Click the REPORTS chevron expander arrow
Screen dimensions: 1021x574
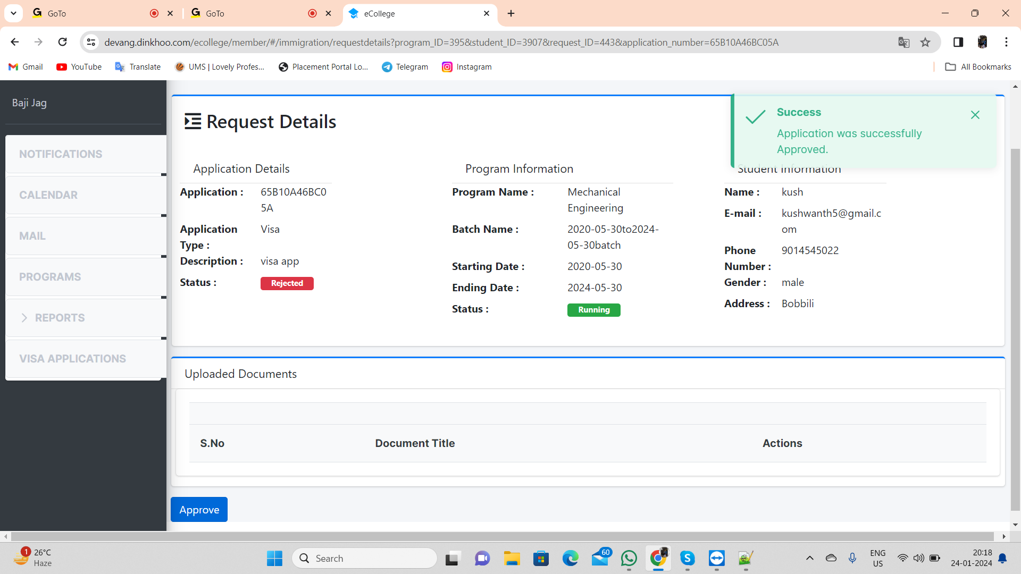coord(24,317)
